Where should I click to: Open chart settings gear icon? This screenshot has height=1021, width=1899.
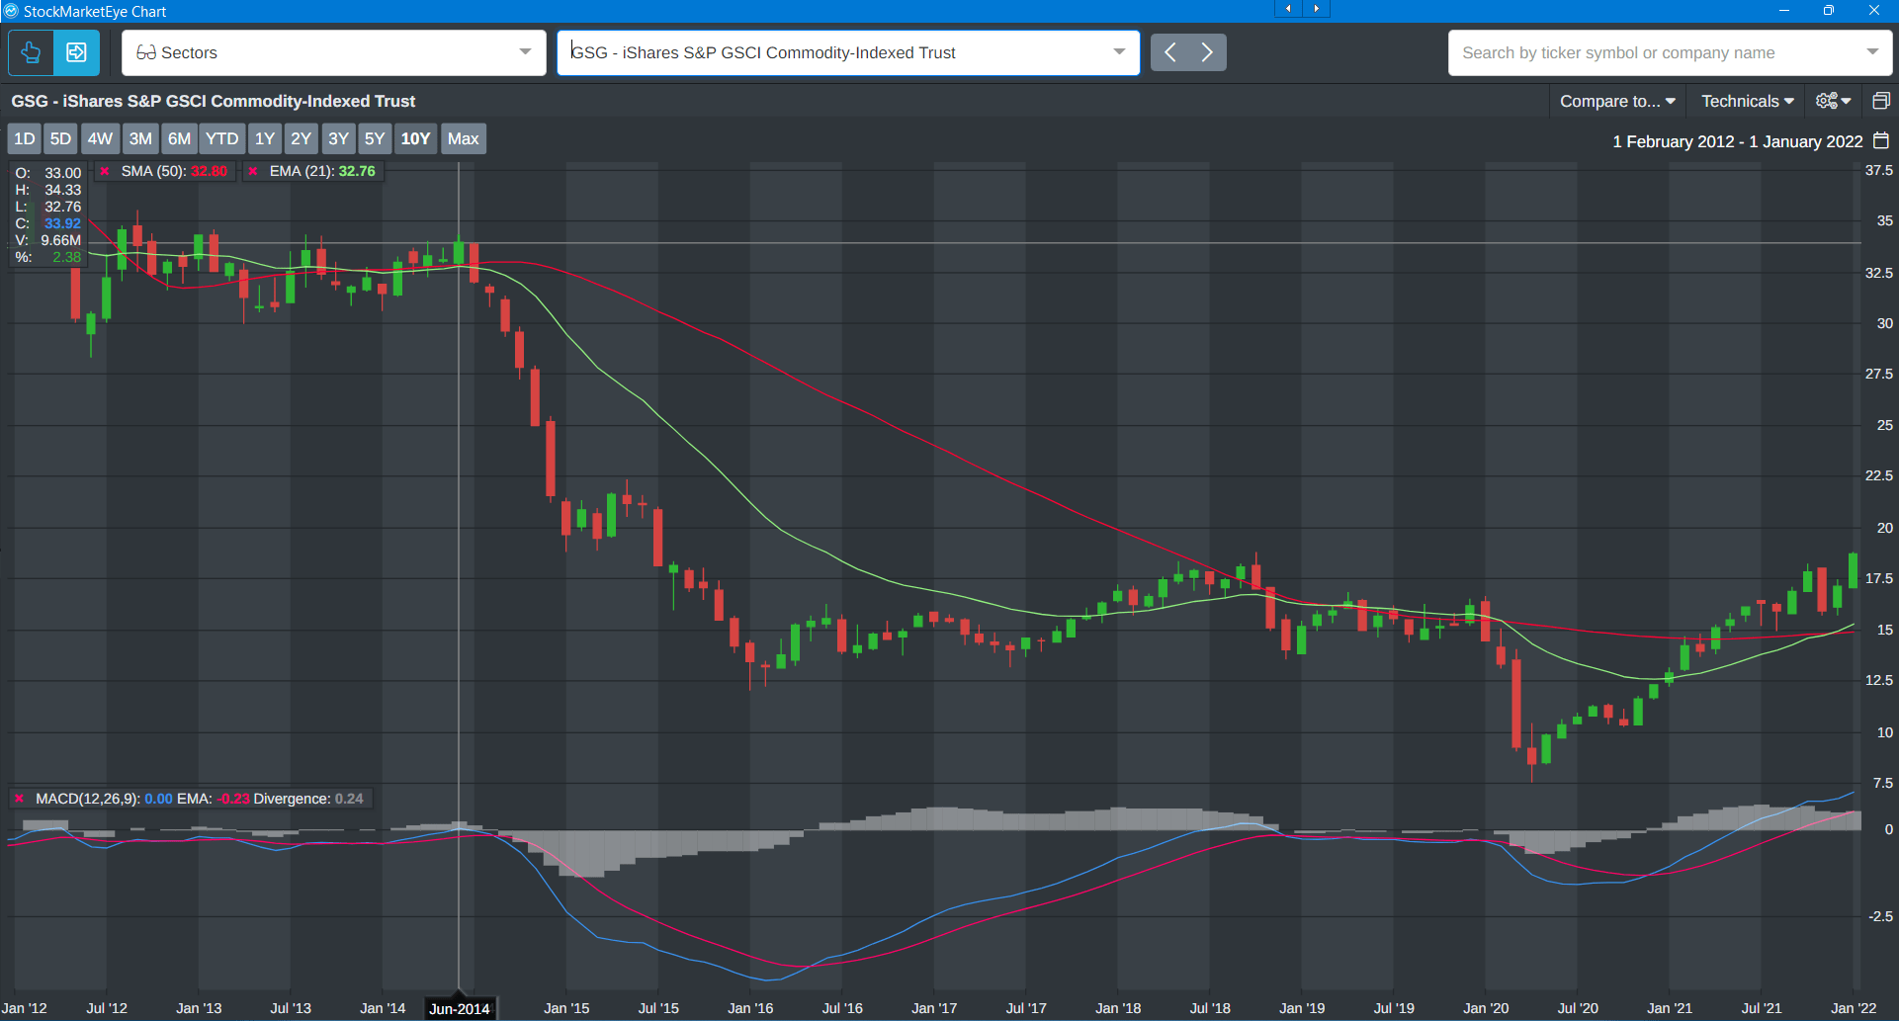tap(1834, 101)
